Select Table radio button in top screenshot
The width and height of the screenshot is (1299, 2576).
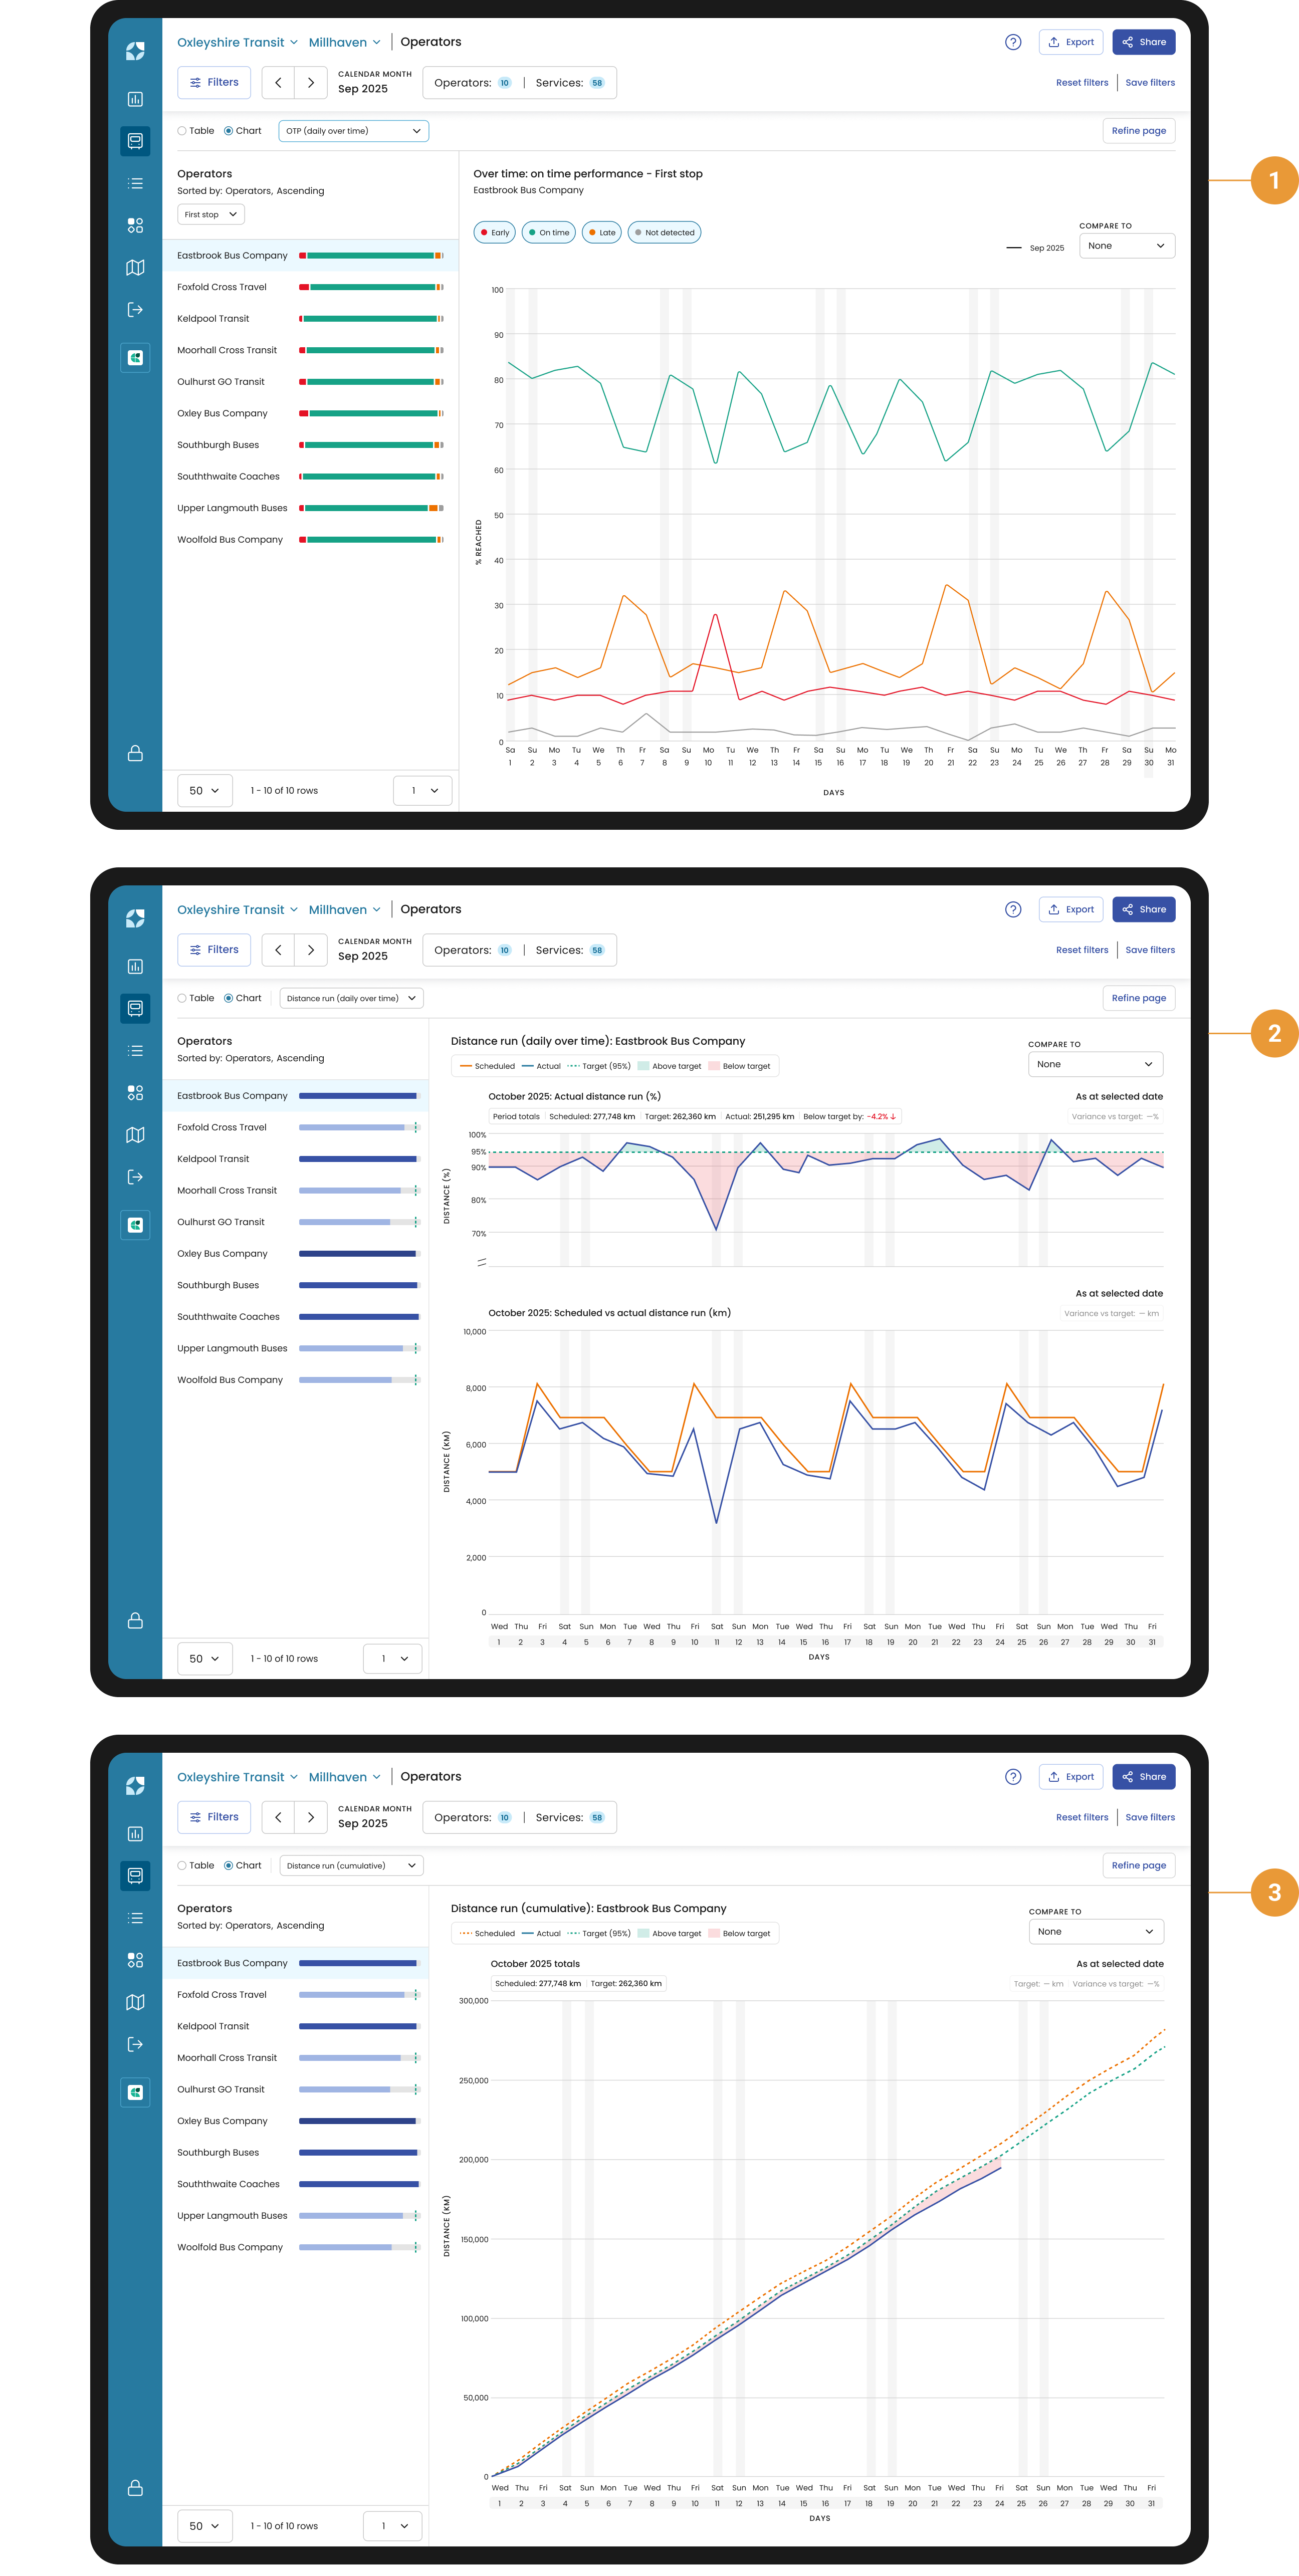click(x=182, y=131)
